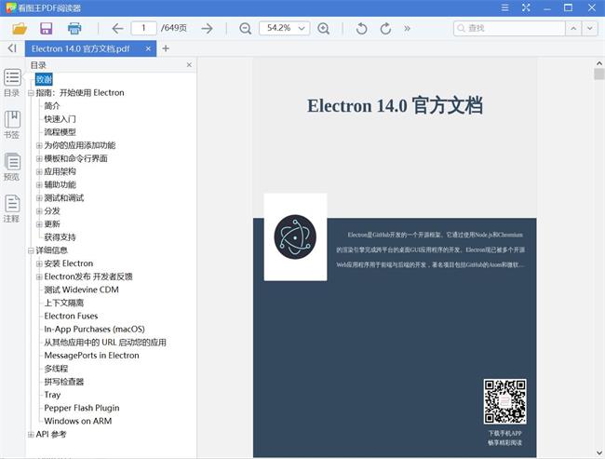This screenshot has width=605, height=459.
Task: Close the 目录 outline panel
Action: pyautogui.click(x=189, y=65)
